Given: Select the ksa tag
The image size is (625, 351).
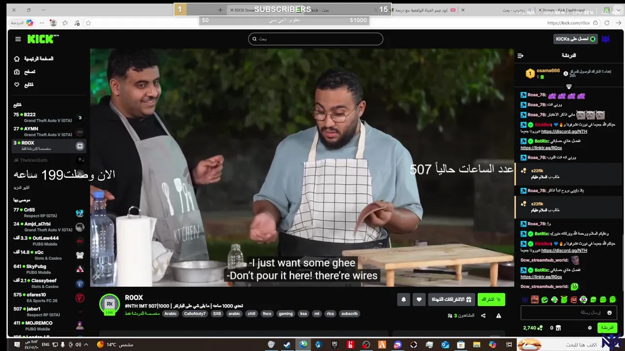Looking at the screenshot, I should tap(304, 314).
